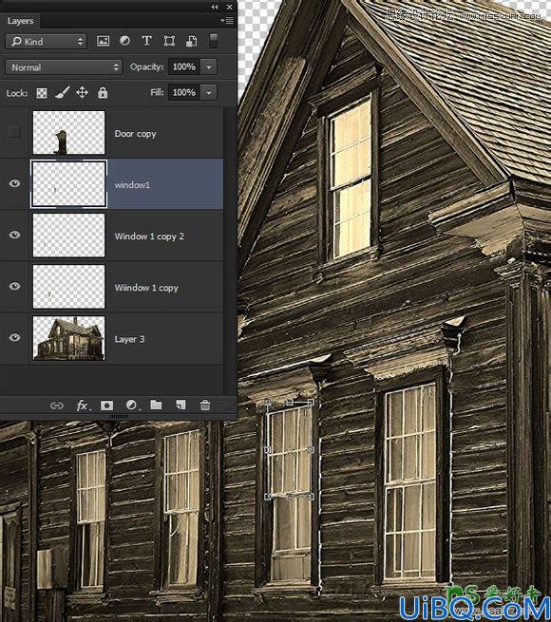Show the Door copy layer
Viewport: 551px width, 622px height.
[x=14, y=132]
